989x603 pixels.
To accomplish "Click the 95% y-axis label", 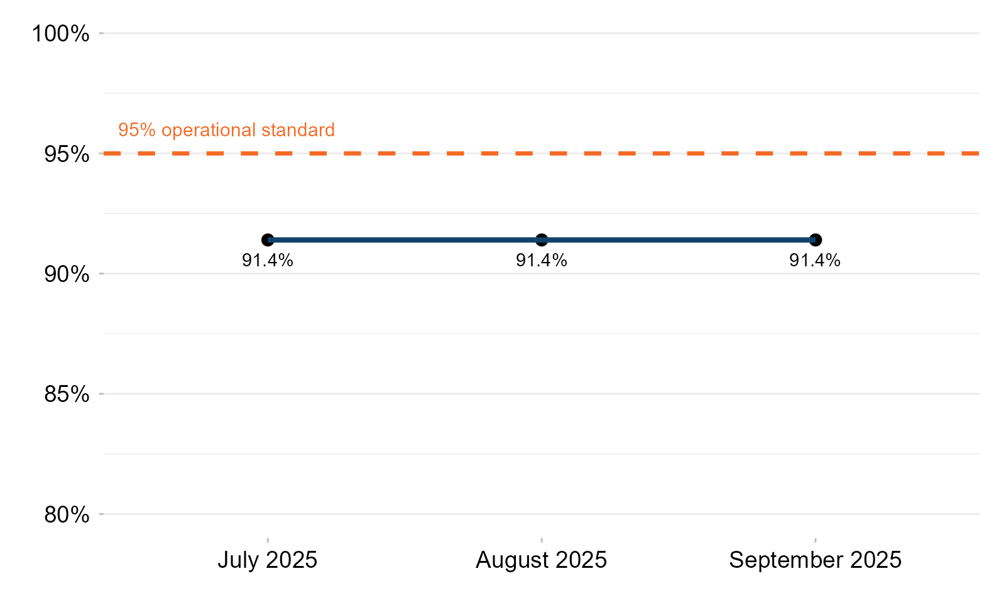I will pos(67,154).
